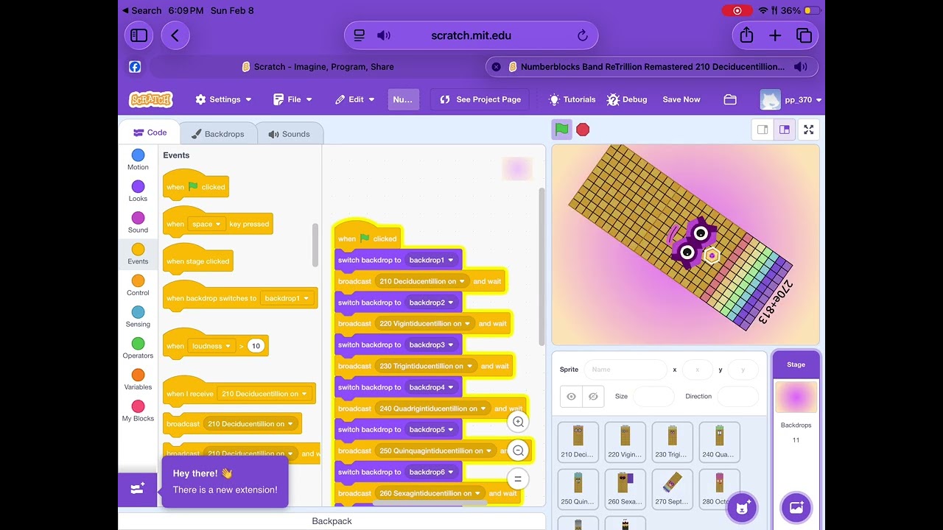
Task: Open the Settings menu
Action: pyautogui.click(x=223, y=99)
